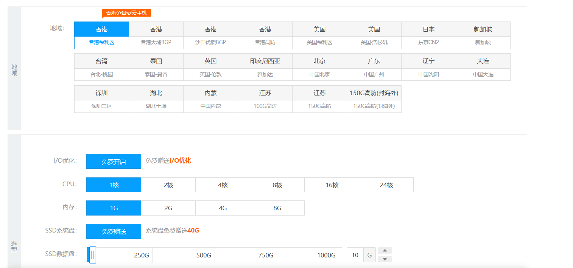Click the 免费赠送 SSD system disk button
573x268 pixels.
tap(114, 231)
